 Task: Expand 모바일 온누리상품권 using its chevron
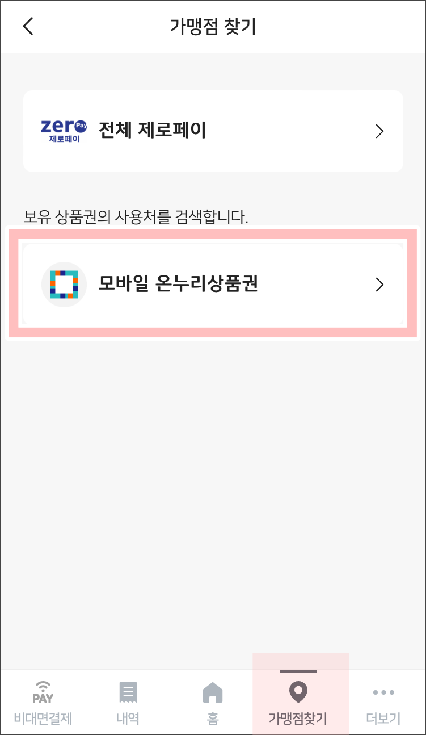(x=380, y=285)
